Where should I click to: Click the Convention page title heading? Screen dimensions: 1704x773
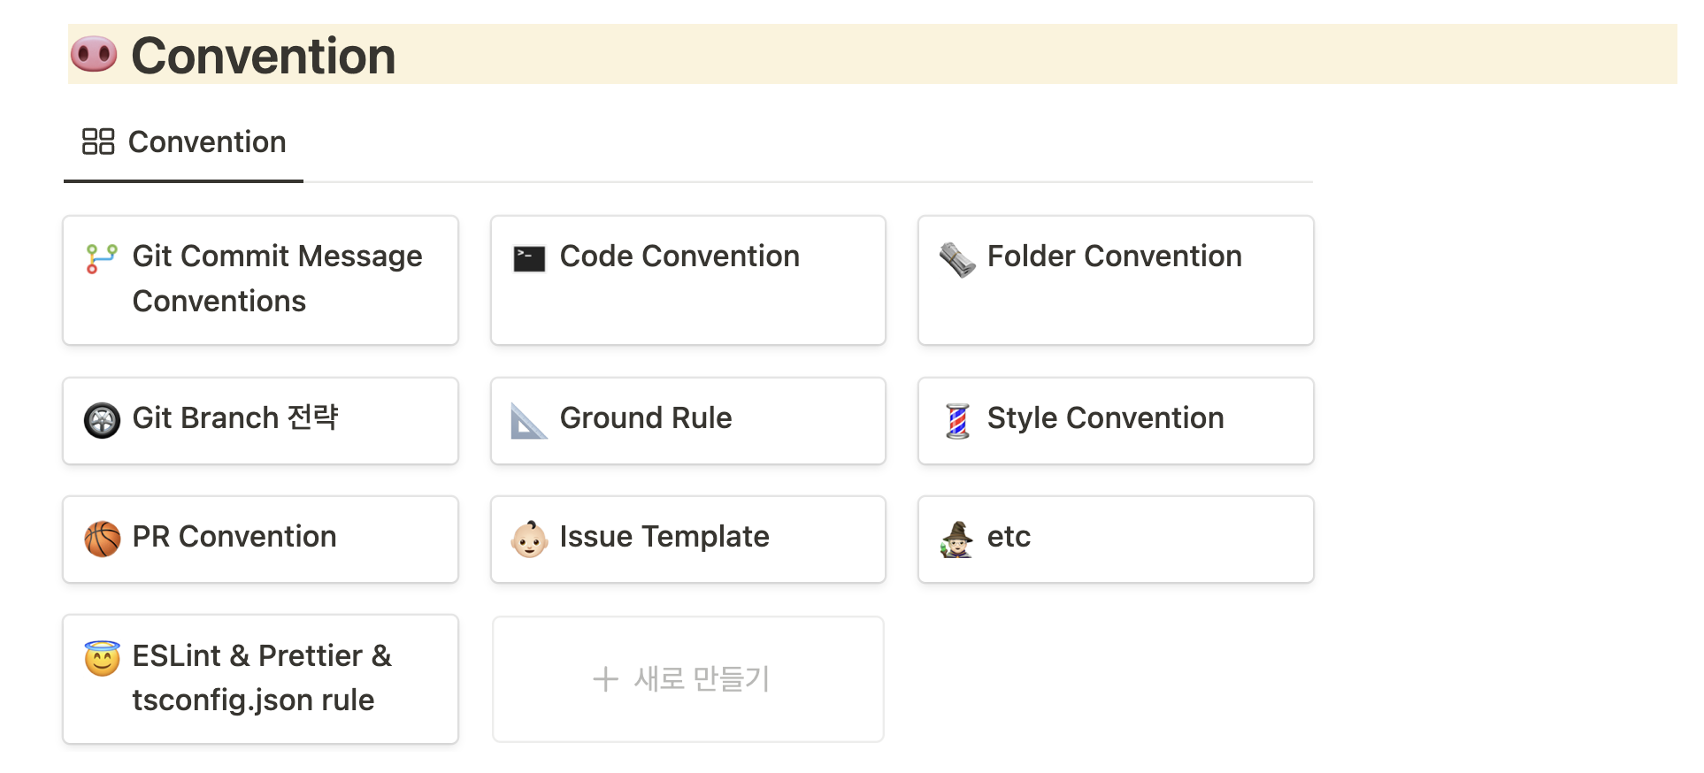[x=263, y=56]
